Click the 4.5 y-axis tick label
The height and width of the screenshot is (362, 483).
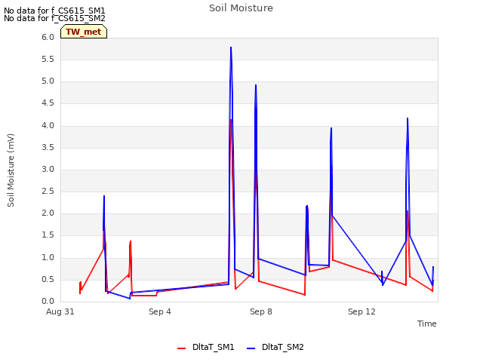pos(48,103)
